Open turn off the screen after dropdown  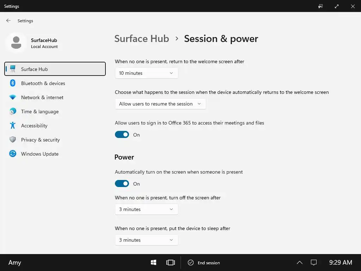(146, 209)
